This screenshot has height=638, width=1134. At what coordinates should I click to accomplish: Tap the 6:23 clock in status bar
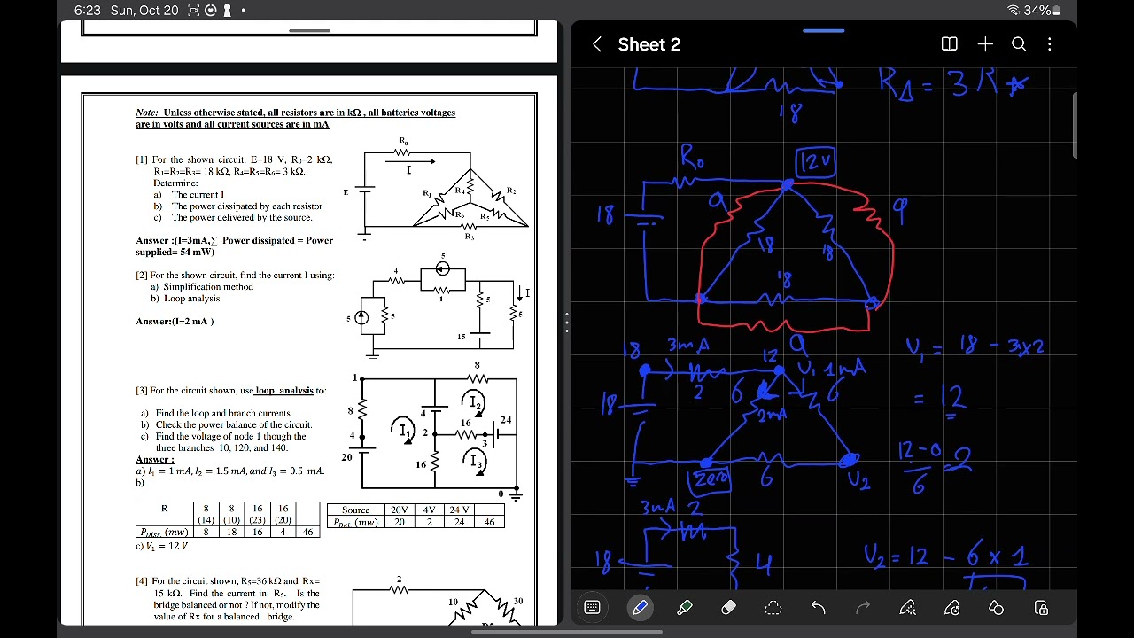tap(88, 11)
